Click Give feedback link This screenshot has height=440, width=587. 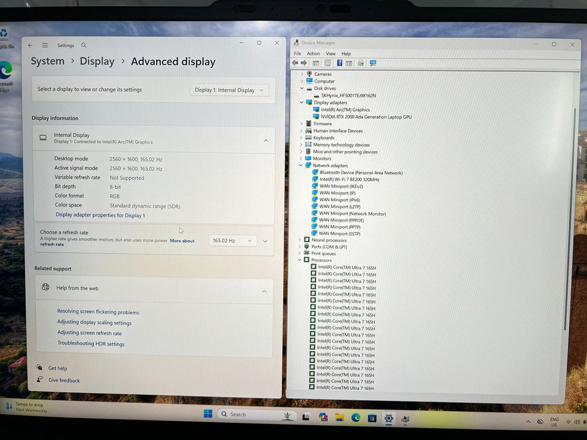pos(64,381)
